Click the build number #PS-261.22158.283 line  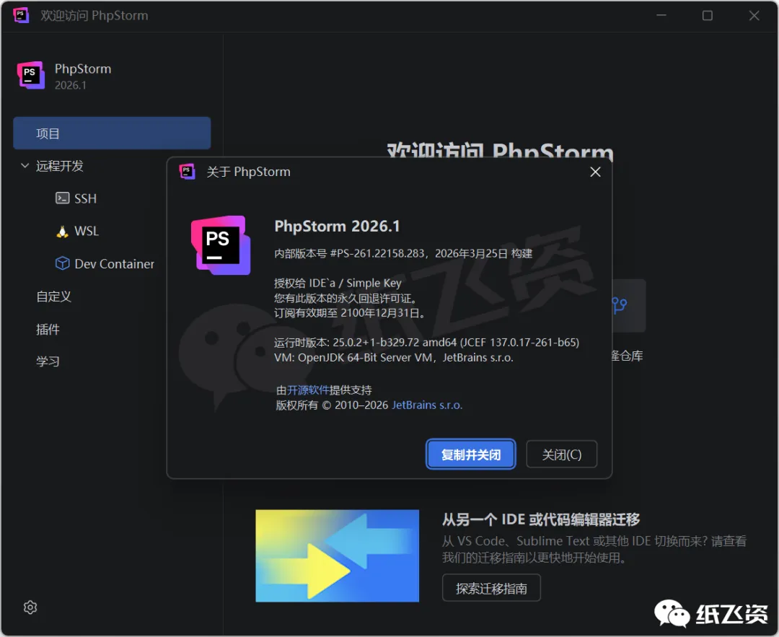(403, 253)
